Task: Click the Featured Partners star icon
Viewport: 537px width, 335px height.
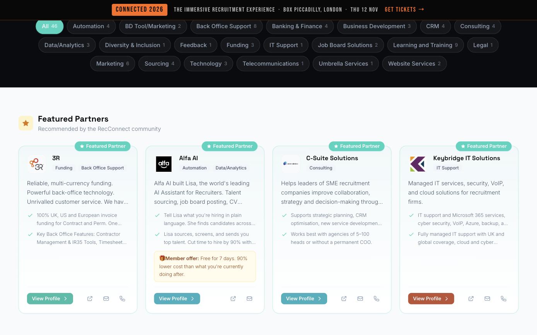Action: coord(26,123)
